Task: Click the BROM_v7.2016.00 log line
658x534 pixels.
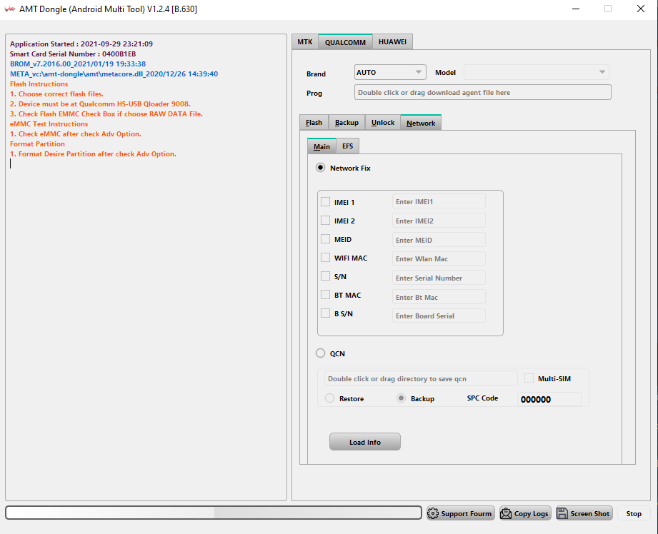Action: (78, 64)
